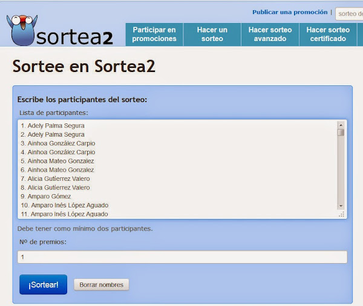Click line '3. Ainhoa González Carpio'
Image resolution: width=363 pixels, height=306 pixels.
(58, 143)
